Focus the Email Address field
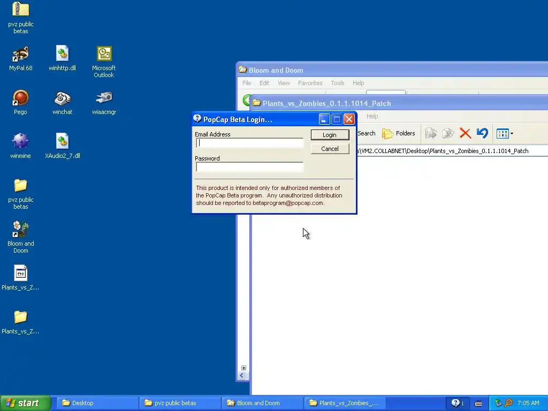The image size is (548, 411). 250,143
